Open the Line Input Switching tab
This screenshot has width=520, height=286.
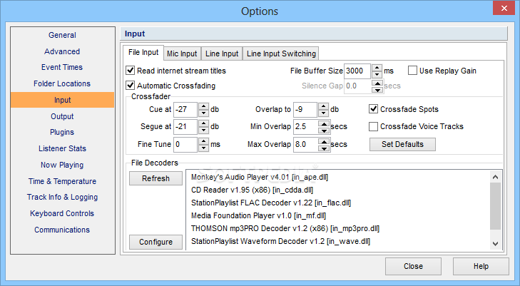(281, 53)
